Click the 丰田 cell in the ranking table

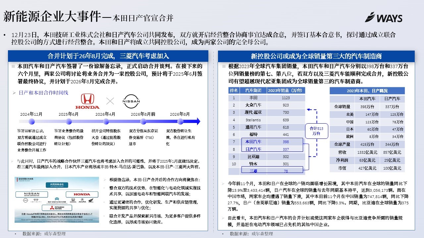[253, 98]
